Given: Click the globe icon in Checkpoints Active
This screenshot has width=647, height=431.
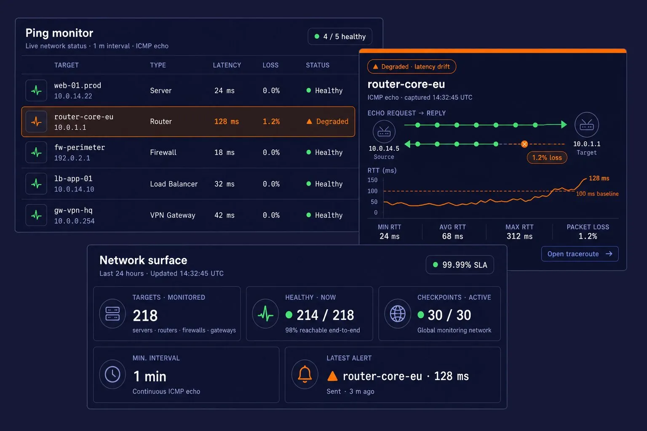Looking at the screenshot, I should pyautogui.click(x=398, y=314).
